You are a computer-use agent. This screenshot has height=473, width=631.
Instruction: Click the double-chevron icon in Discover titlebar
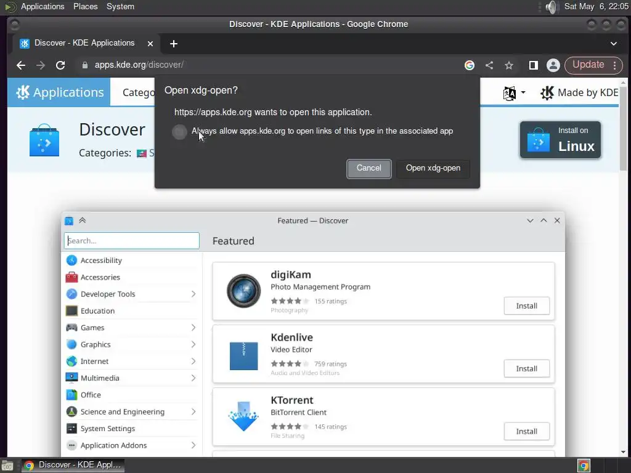tap(83, 220)
